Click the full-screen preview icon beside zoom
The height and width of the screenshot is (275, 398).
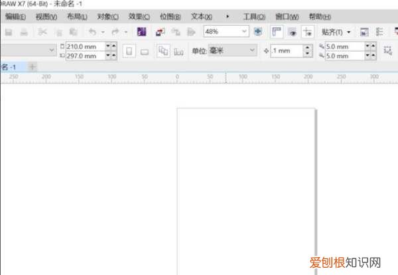pos(258,32)
